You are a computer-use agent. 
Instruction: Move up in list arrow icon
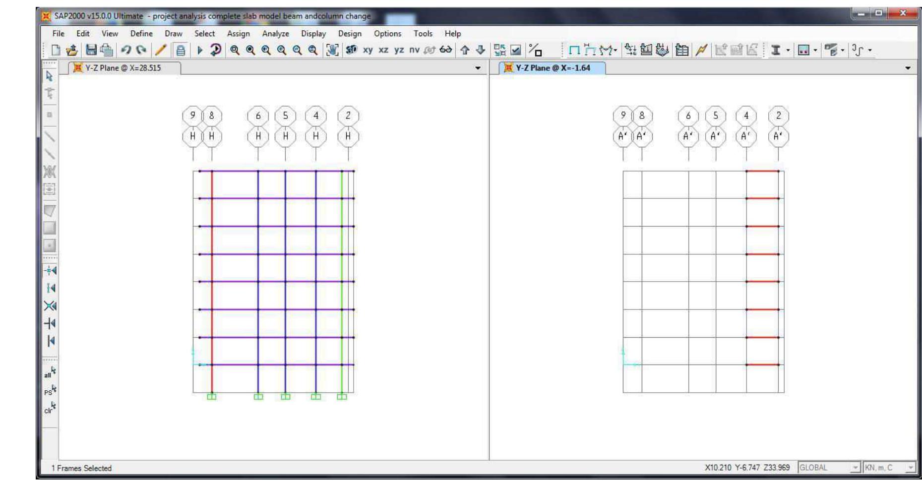[465, 50]
